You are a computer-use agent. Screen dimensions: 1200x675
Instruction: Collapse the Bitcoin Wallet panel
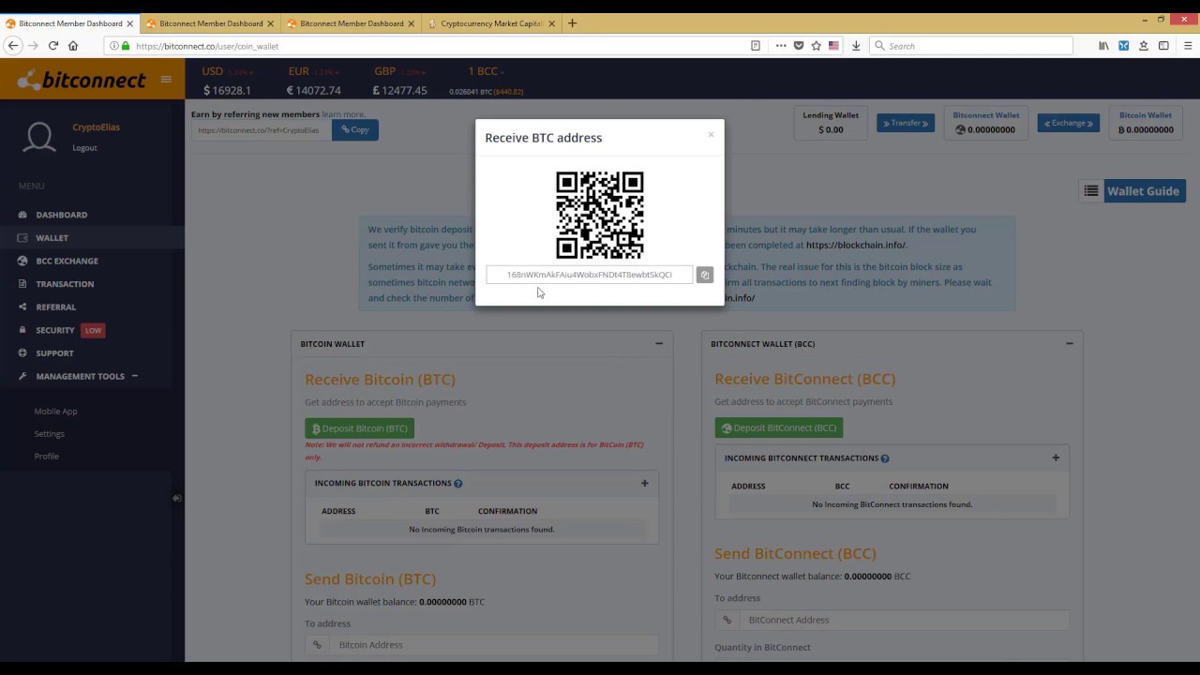[x=659, y=343]
